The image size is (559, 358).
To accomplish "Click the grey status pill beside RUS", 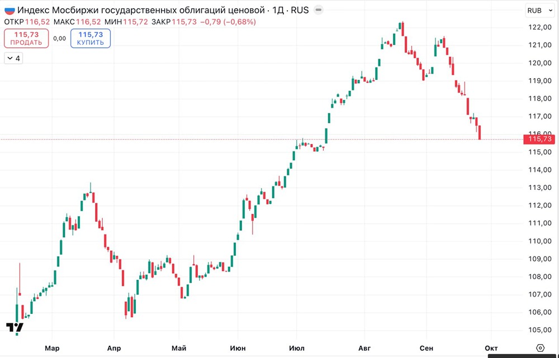I will [x=319, y=10].
